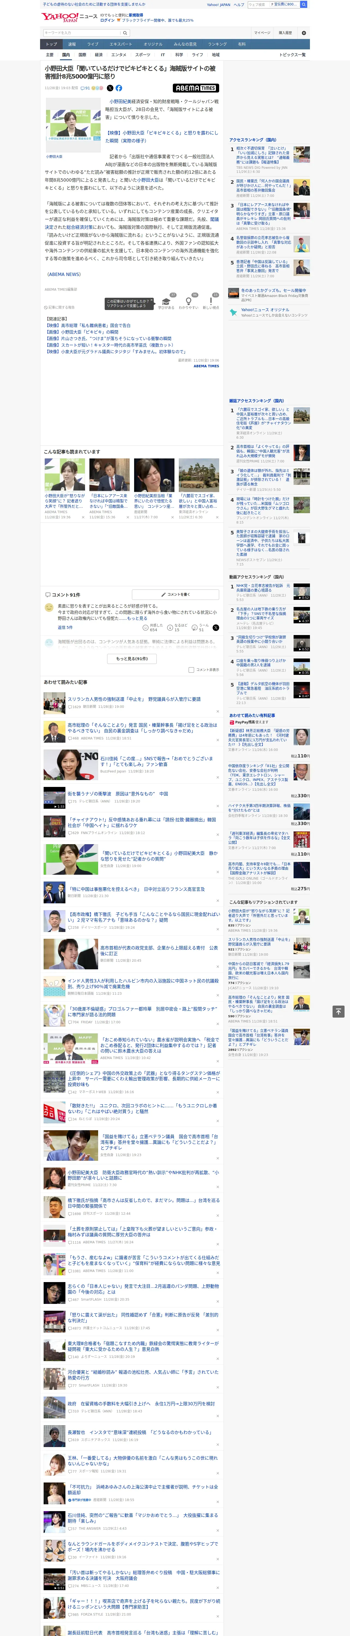Open the みんなの意見 tab
350x1636 pixels.
pyautogui.click(x=185, y=44)
